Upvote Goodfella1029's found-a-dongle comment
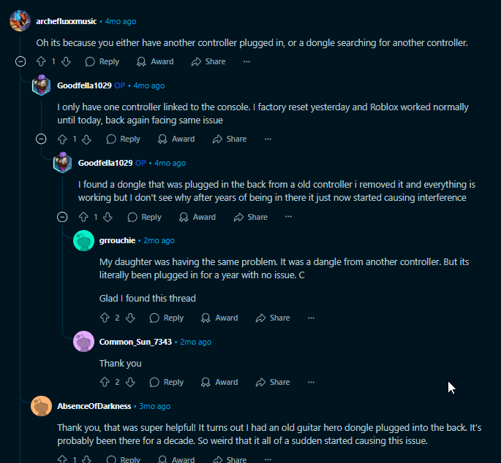The height and width of the screenshot is (463, 501). pyautogui.click(x=83, y=217)
